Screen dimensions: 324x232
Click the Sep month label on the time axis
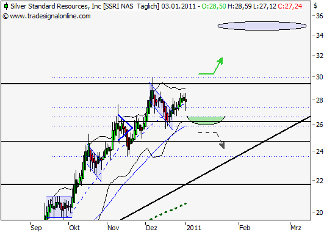36,228
